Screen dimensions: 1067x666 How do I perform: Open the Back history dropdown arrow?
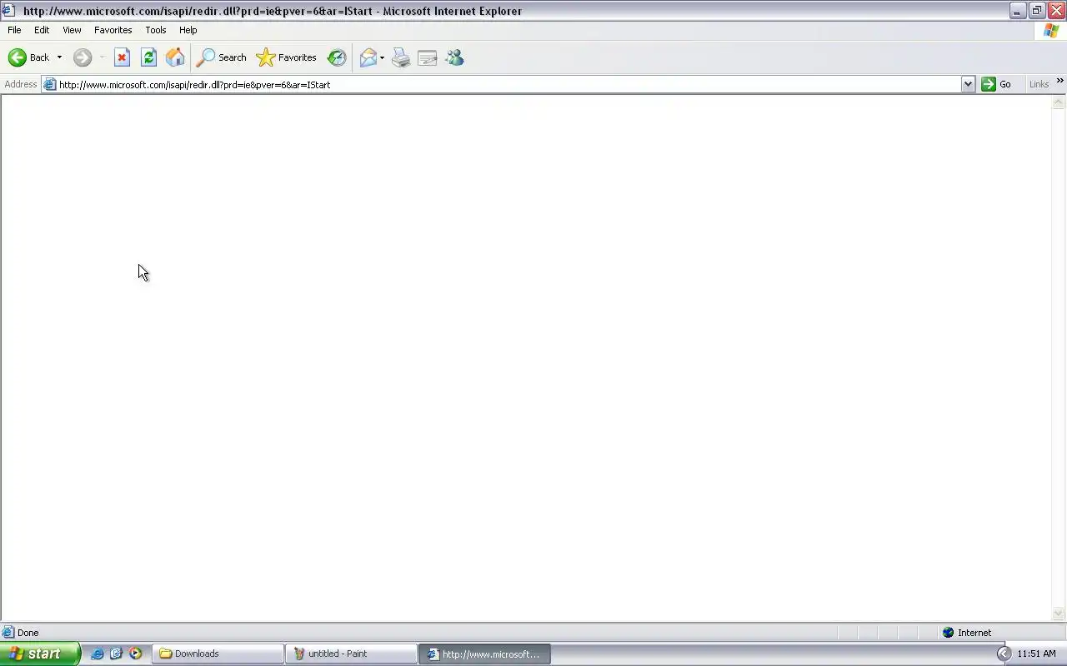59,57
